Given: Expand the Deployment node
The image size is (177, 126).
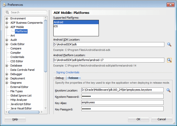Looking at the screenshot, I should (7, 78).
